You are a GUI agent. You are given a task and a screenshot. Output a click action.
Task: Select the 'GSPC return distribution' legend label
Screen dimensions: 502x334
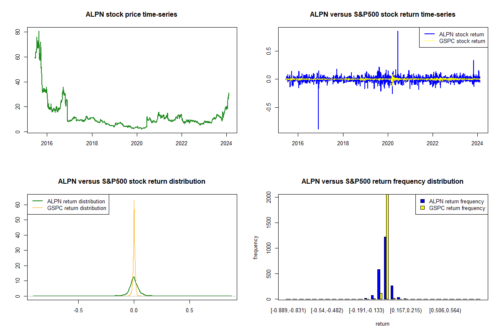77,208
